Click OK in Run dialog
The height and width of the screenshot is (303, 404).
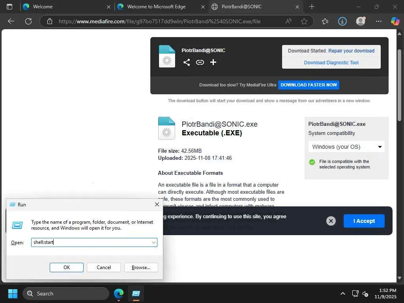coord(66,267)
